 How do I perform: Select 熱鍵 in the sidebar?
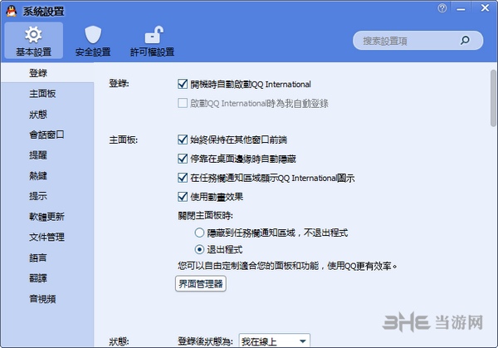(47, 176)
